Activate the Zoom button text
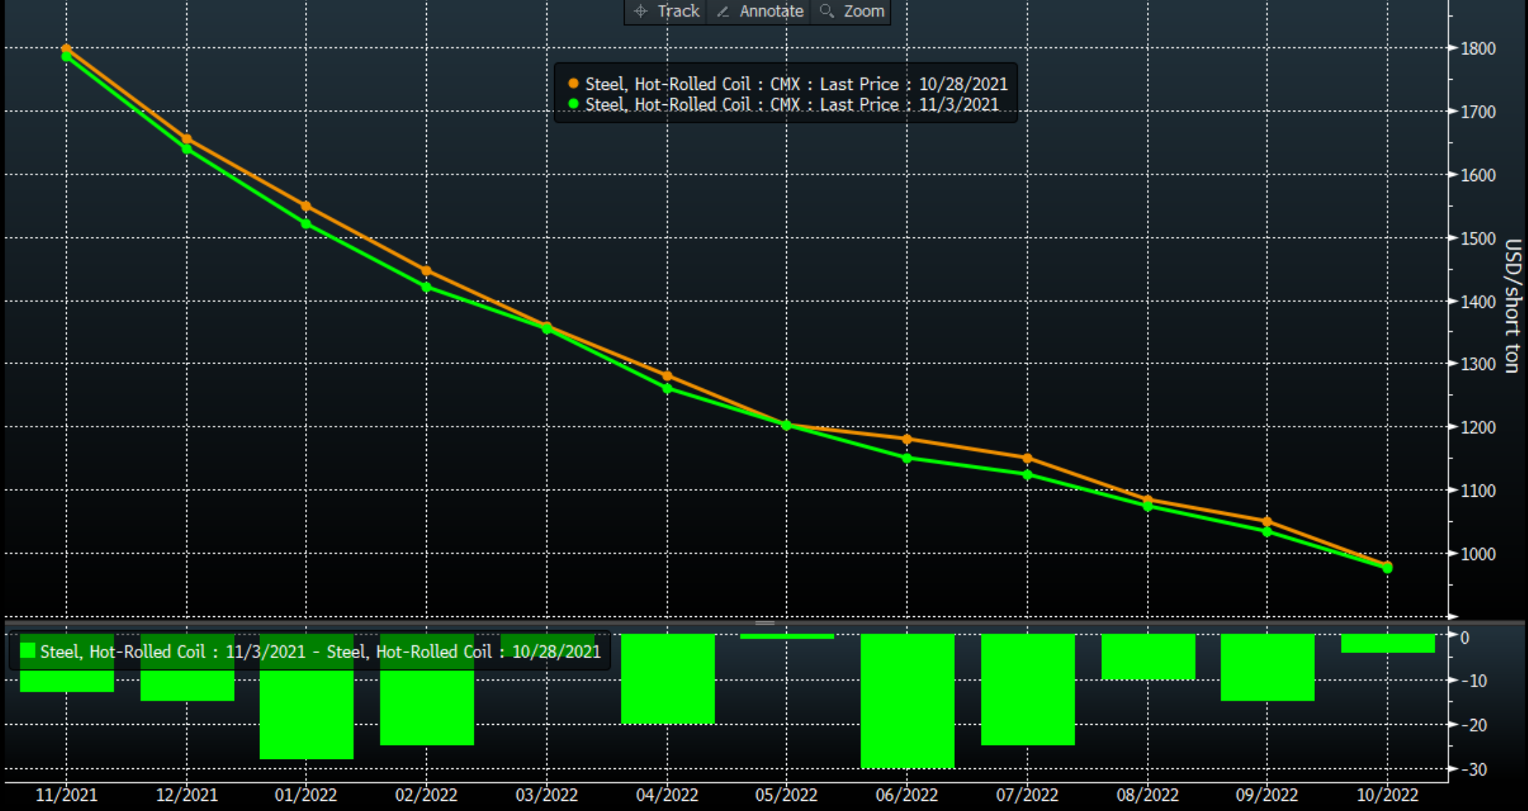This screenshot has height=811, width=1528. point(864,11)
